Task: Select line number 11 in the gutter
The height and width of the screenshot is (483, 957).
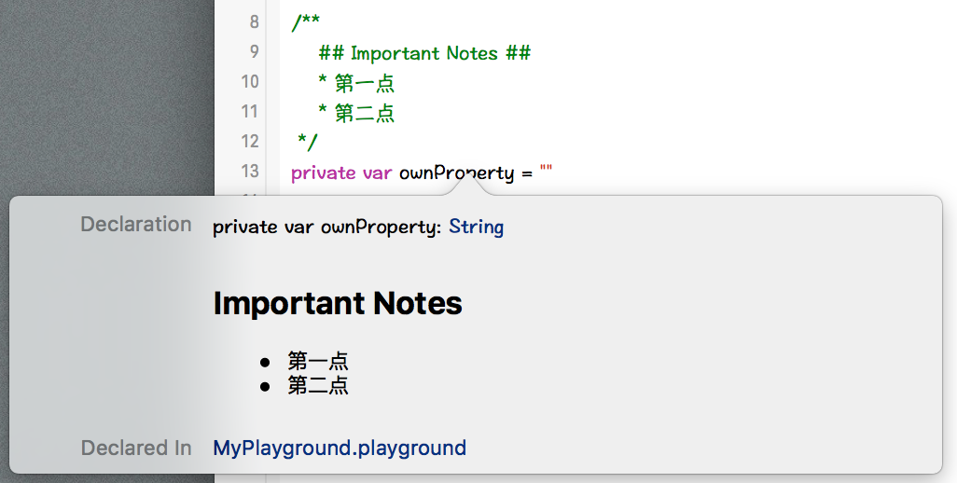Action: [249, 112]
